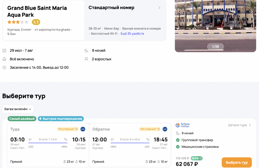The height and width of the screenshot is (168, 259).
Task: Click the airline logo in Обратно card
Action: click(165, 129)
